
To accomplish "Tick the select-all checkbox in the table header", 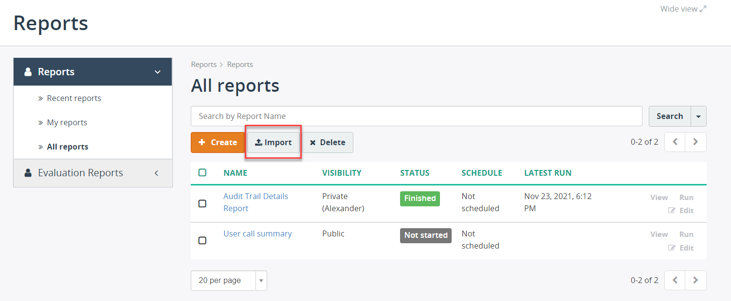I will (x=202, y=172).
